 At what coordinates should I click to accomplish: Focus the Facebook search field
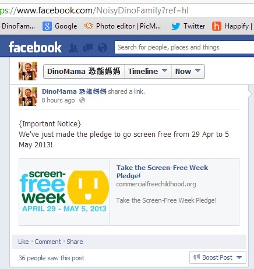(x=184, y=47)
